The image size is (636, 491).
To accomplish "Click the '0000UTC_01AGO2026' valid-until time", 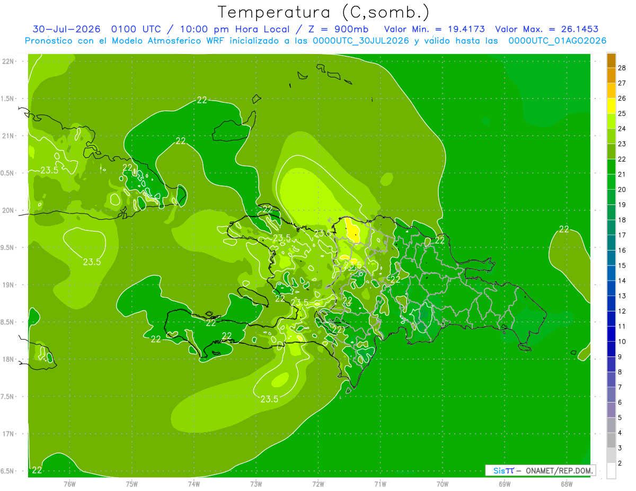I will click(x=558, y=41).
